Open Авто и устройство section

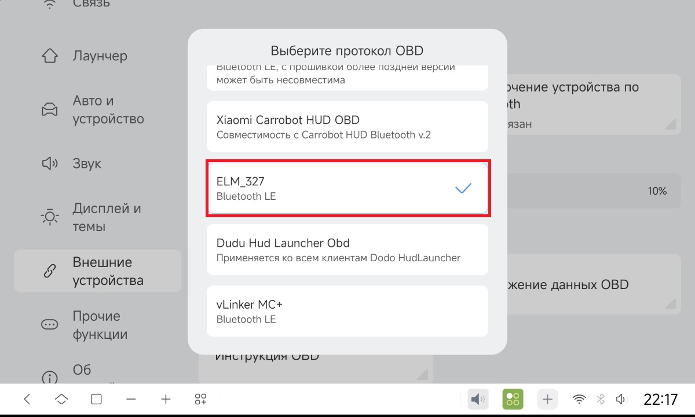point(97,110)
